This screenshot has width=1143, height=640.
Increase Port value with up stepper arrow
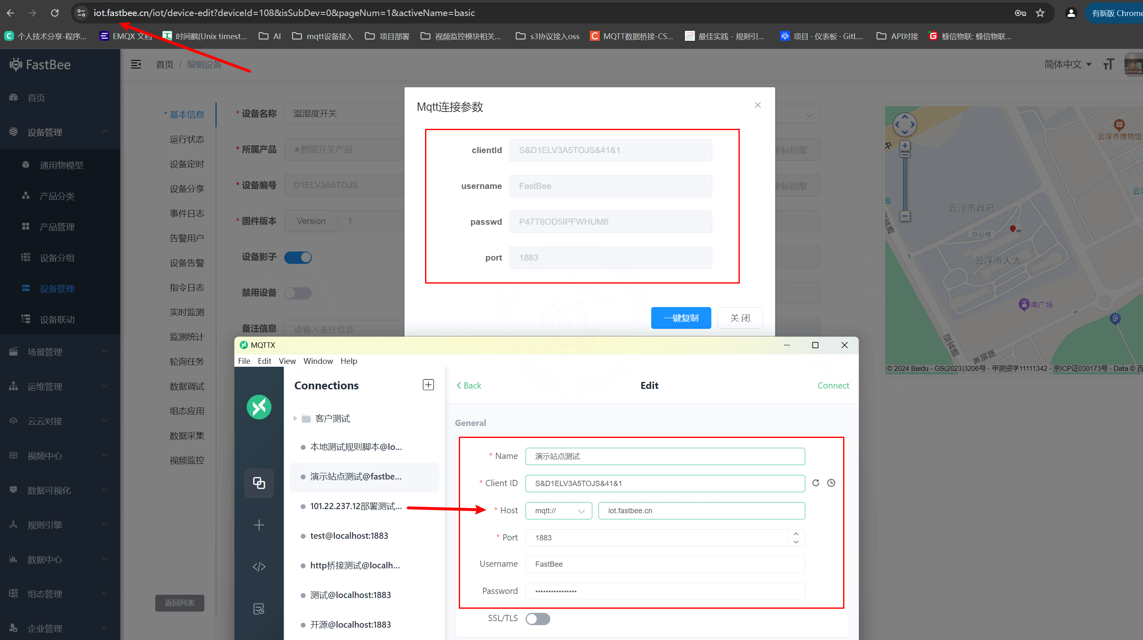[x=796, y=533]
